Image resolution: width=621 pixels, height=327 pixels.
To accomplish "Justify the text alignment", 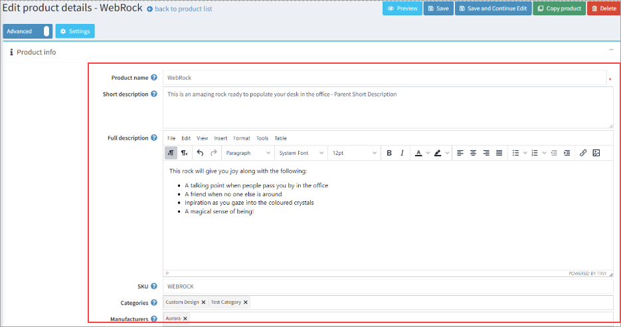I will click(499, 153).
